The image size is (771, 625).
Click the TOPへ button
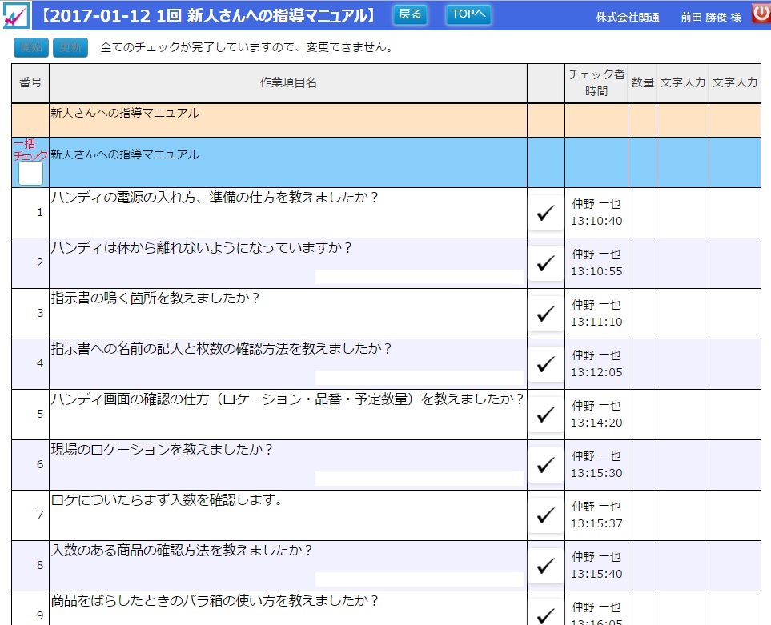click(468, 14)
